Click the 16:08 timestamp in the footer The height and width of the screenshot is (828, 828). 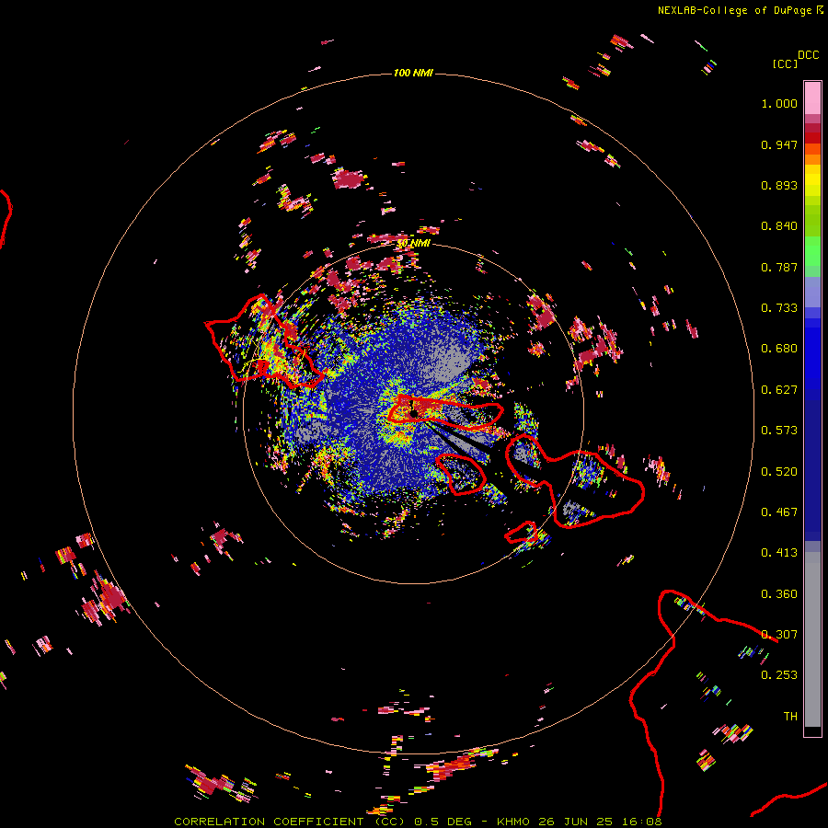click(x=641, y=822)
